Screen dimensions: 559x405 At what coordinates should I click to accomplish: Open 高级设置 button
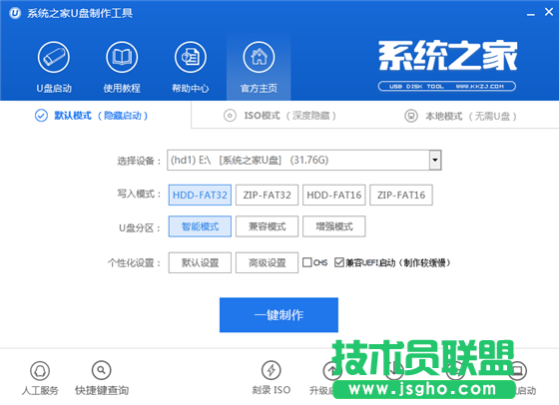point(268,263)
